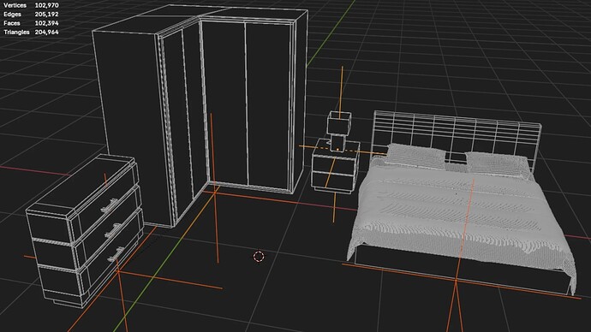Click the Vertices count 102,970 in stats overlay
Viewport: 591px width, 332px height.
coord(46,5)
